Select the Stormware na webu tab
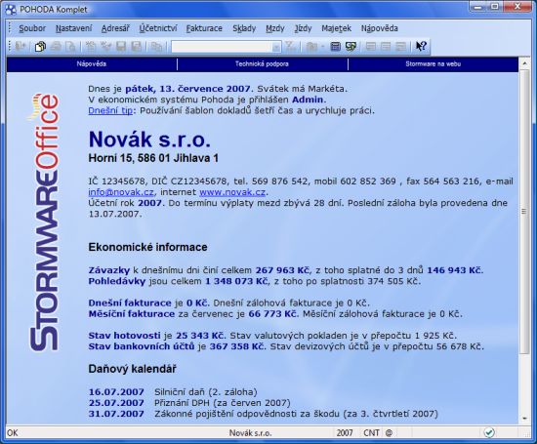The image size is (537, 444). (x=434, y=64)
